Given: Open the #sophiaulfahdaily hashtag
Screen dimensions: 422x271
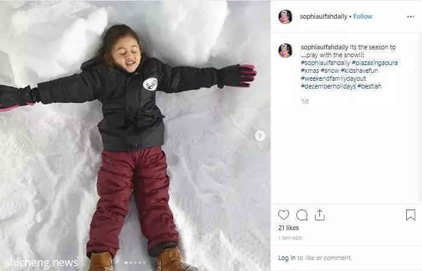Looking at the screenshot, I should (325, 63).
